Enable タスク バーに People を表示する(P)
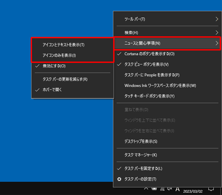Screen dimensions: 222x195 (x=167, y=75)
